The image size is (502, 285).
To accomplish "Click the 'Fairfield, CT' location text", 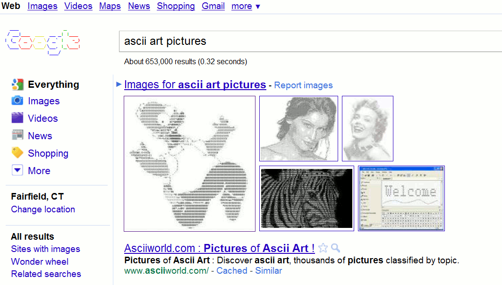I will pos(37,196).
